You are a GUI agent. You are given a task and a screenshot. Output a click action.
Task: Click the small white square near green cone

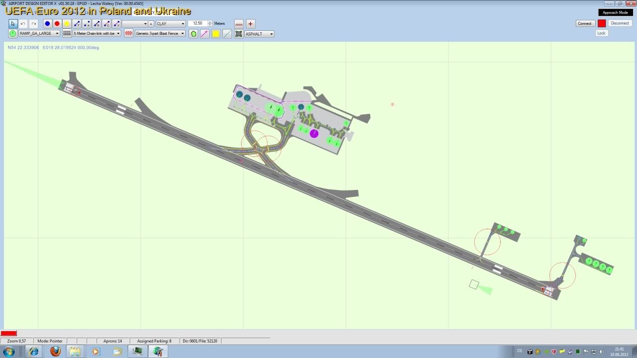point(474,284)
